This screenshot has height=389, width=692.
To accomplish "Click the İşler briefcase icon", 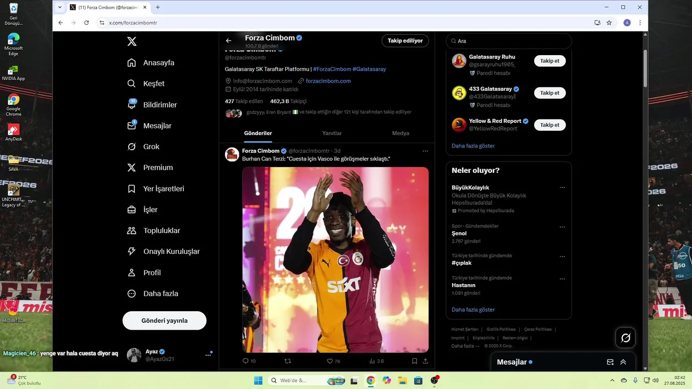I will coord(131,210).
